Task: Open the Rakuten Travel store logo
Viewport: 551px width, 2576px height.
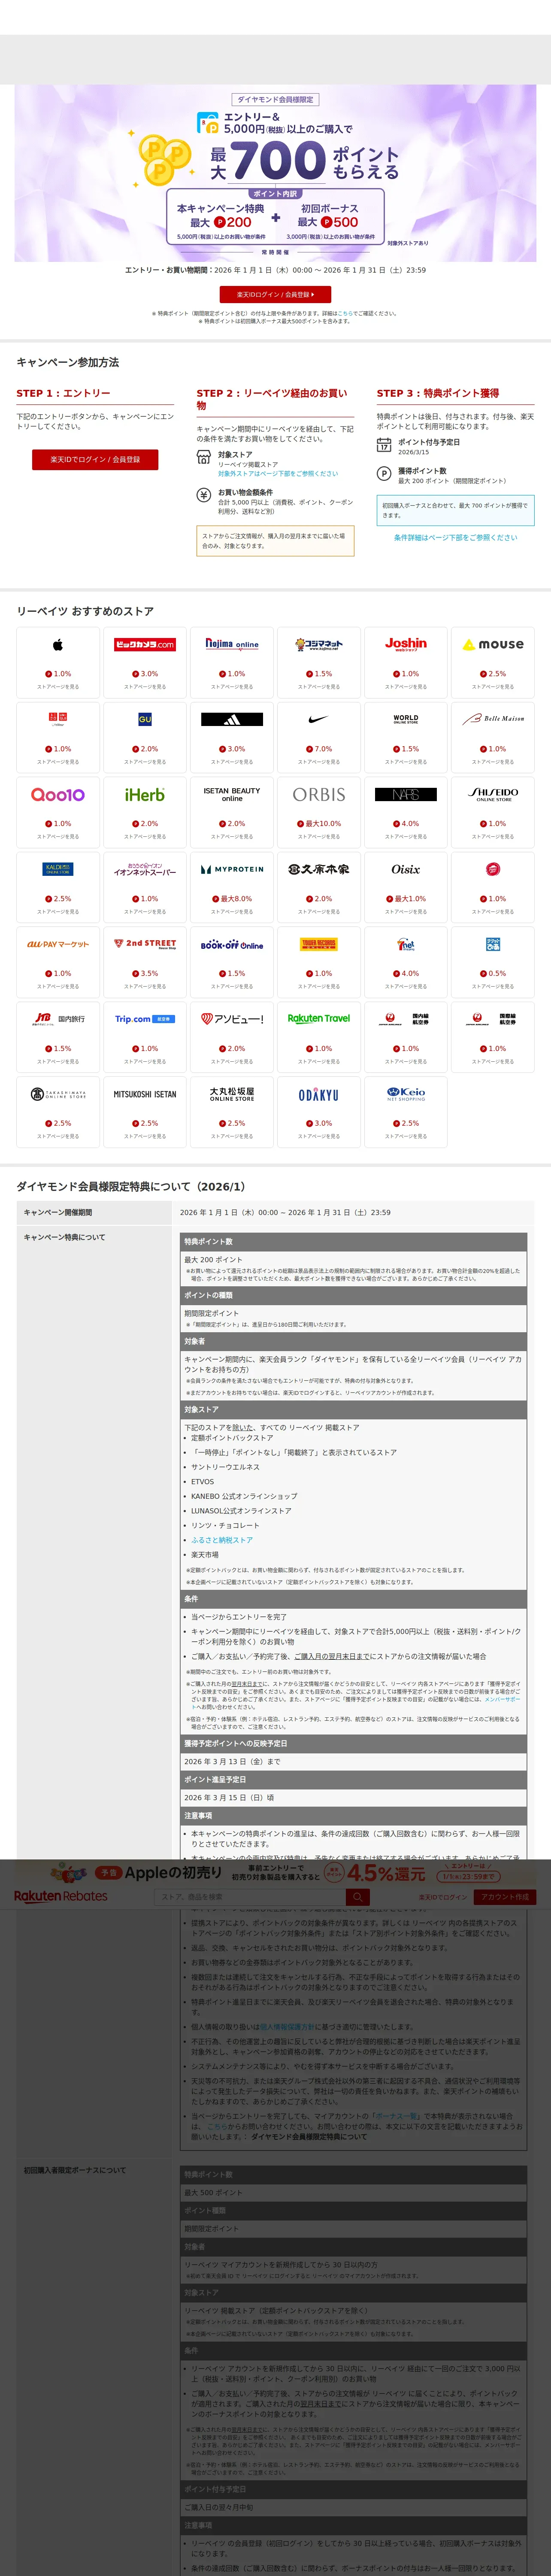Action: (x=319, y=1019)
